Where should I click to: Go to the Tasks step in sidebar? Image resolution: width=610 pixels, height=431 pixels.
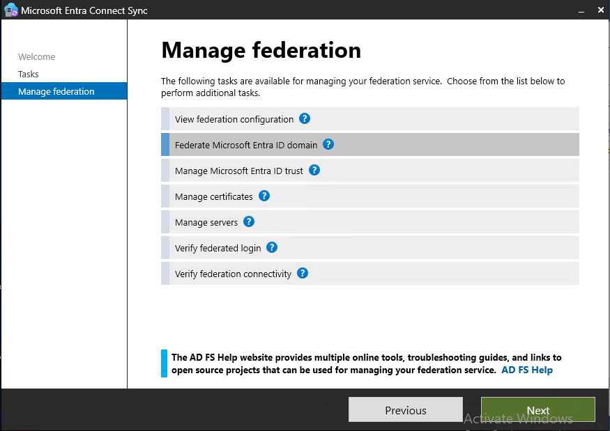(29, 74)
